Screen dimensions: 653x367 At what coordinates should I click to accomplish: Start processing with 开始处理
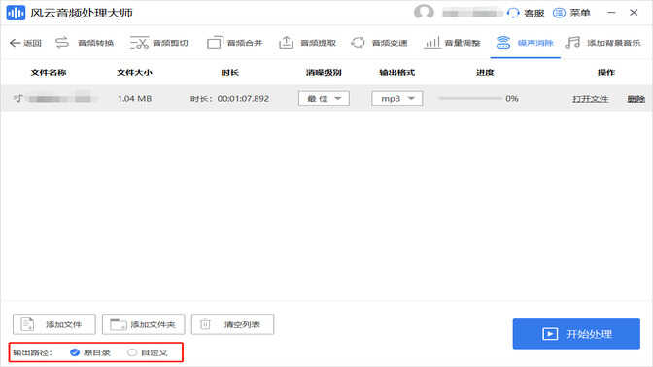click(576, 334)
